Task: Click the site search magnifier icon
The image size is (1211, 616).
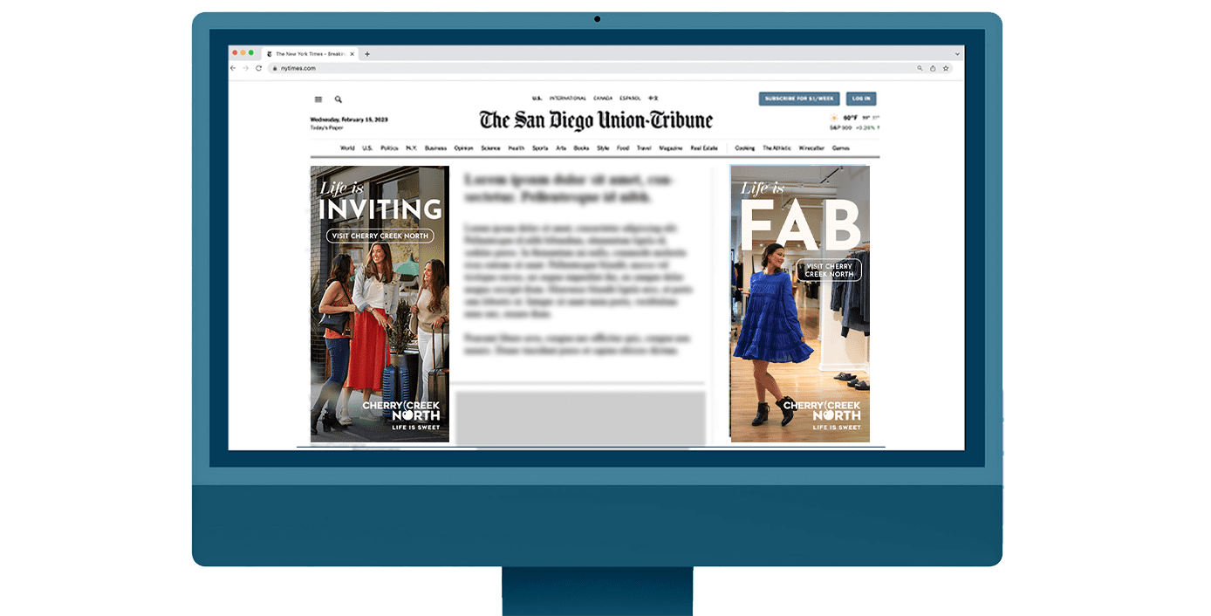Action: pos(339,99)
